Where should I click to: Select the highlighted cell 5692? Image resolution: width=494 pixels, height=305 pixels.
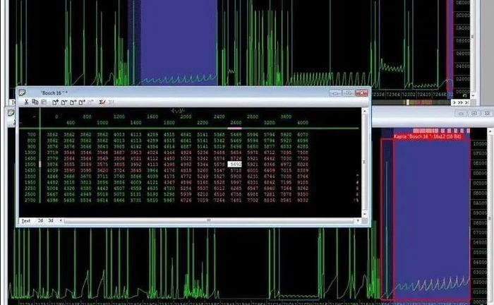(235, 165)
